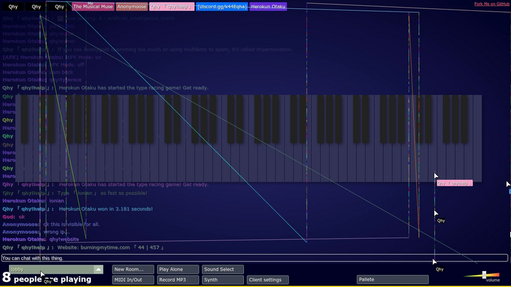Click the first black Qhy user tag
511x287 pixels.
pos(13,6)
